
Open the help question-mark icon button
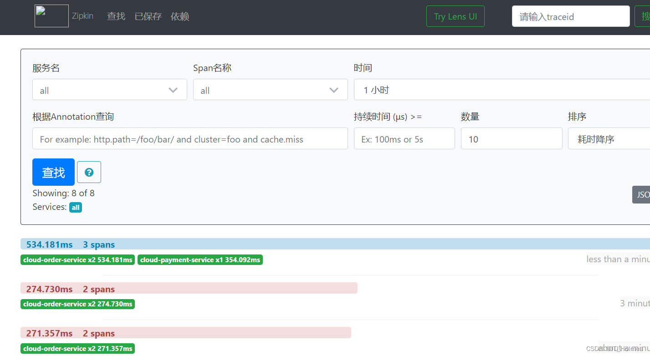[x=89, y=172]
